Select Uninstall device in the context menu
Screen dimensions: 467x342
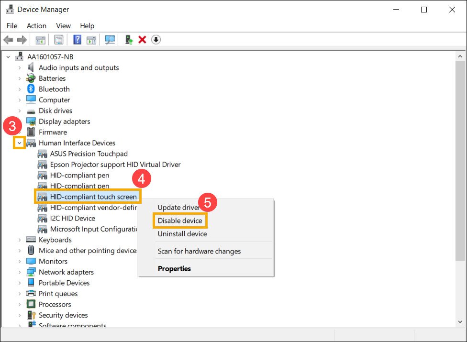pos(182,234)
